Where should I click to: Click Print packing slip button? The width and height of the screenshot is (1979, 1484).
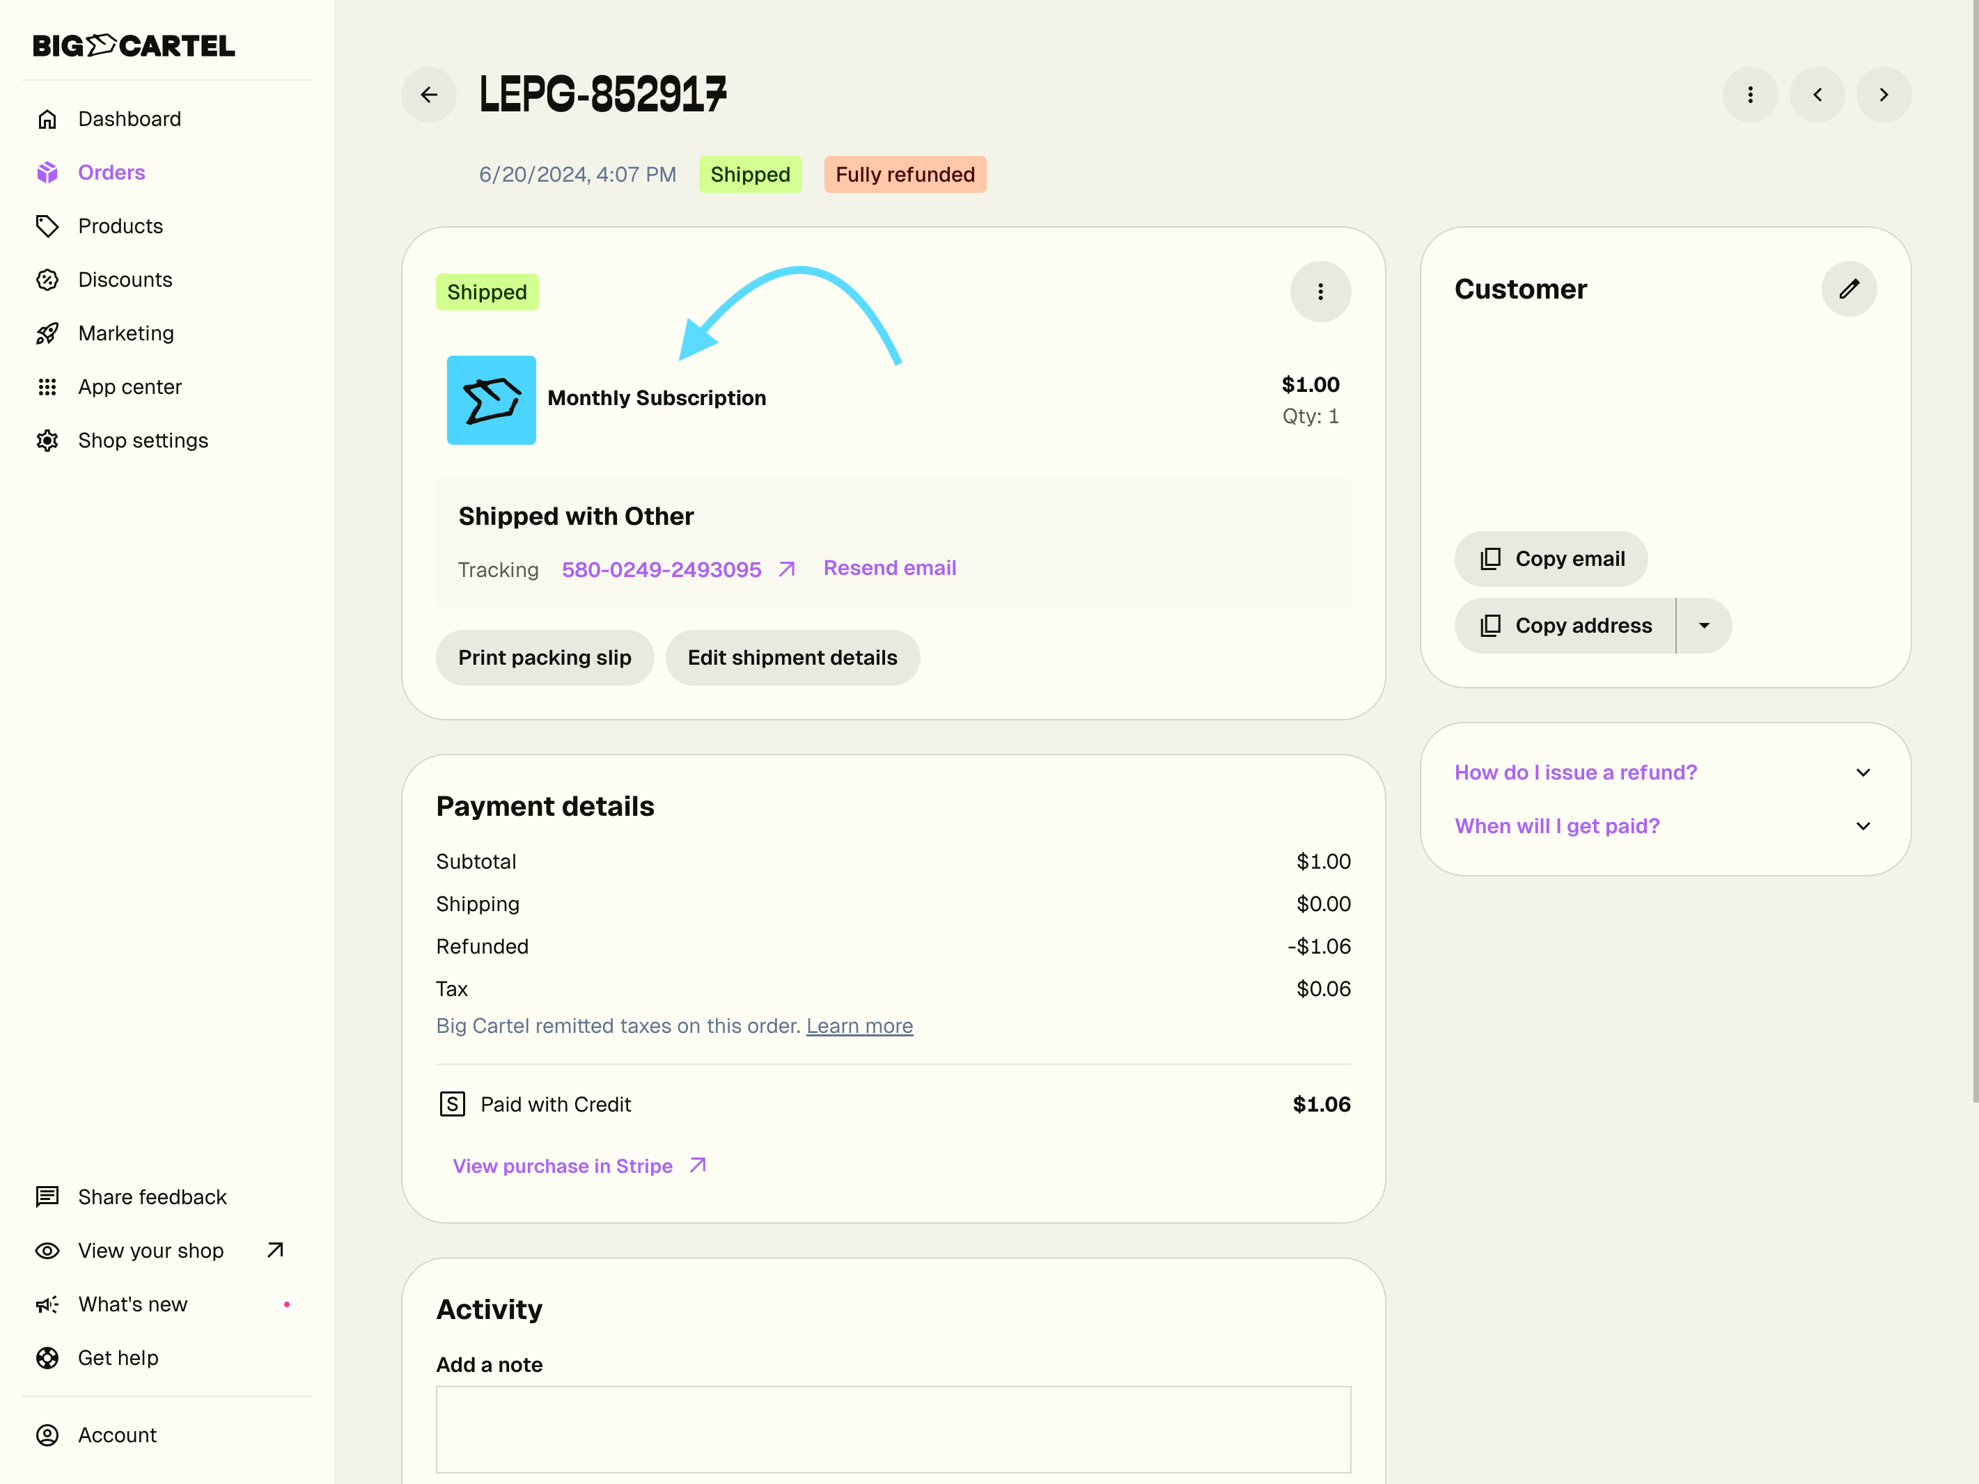tap(544, 658)
